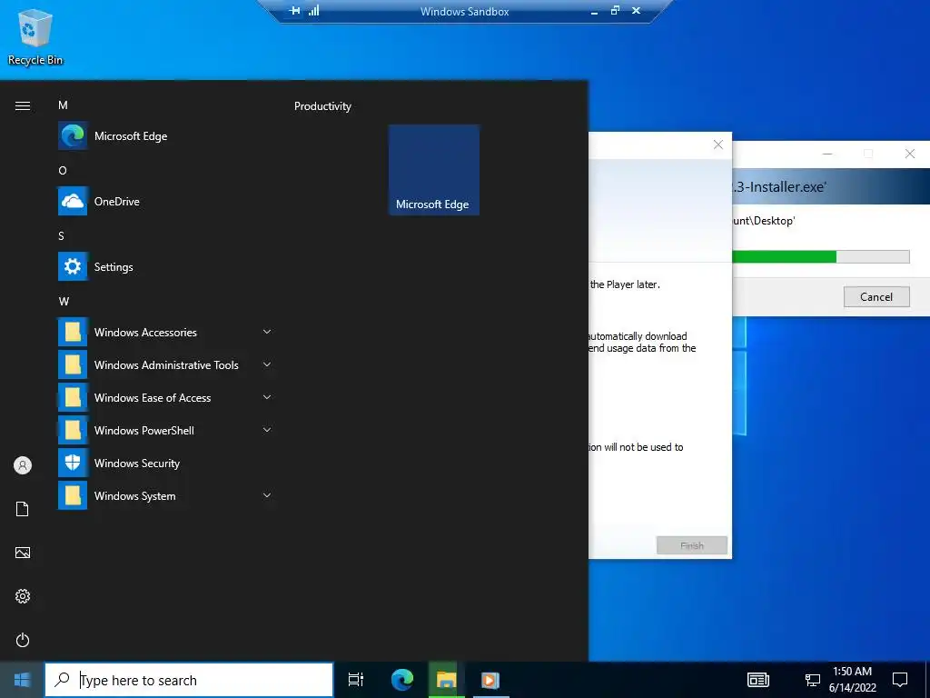Expand Windows PowerShell folder chevron
Image resolution: width=930 pixels, height=698 pixels.
tap(267, 430)
